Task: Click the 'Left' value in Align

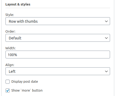Action: click(x=12, y=71)
